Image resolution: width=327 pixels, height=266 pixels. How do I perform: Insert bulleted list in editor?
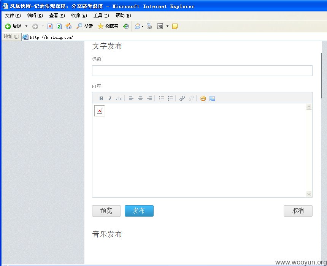[170, 98]
